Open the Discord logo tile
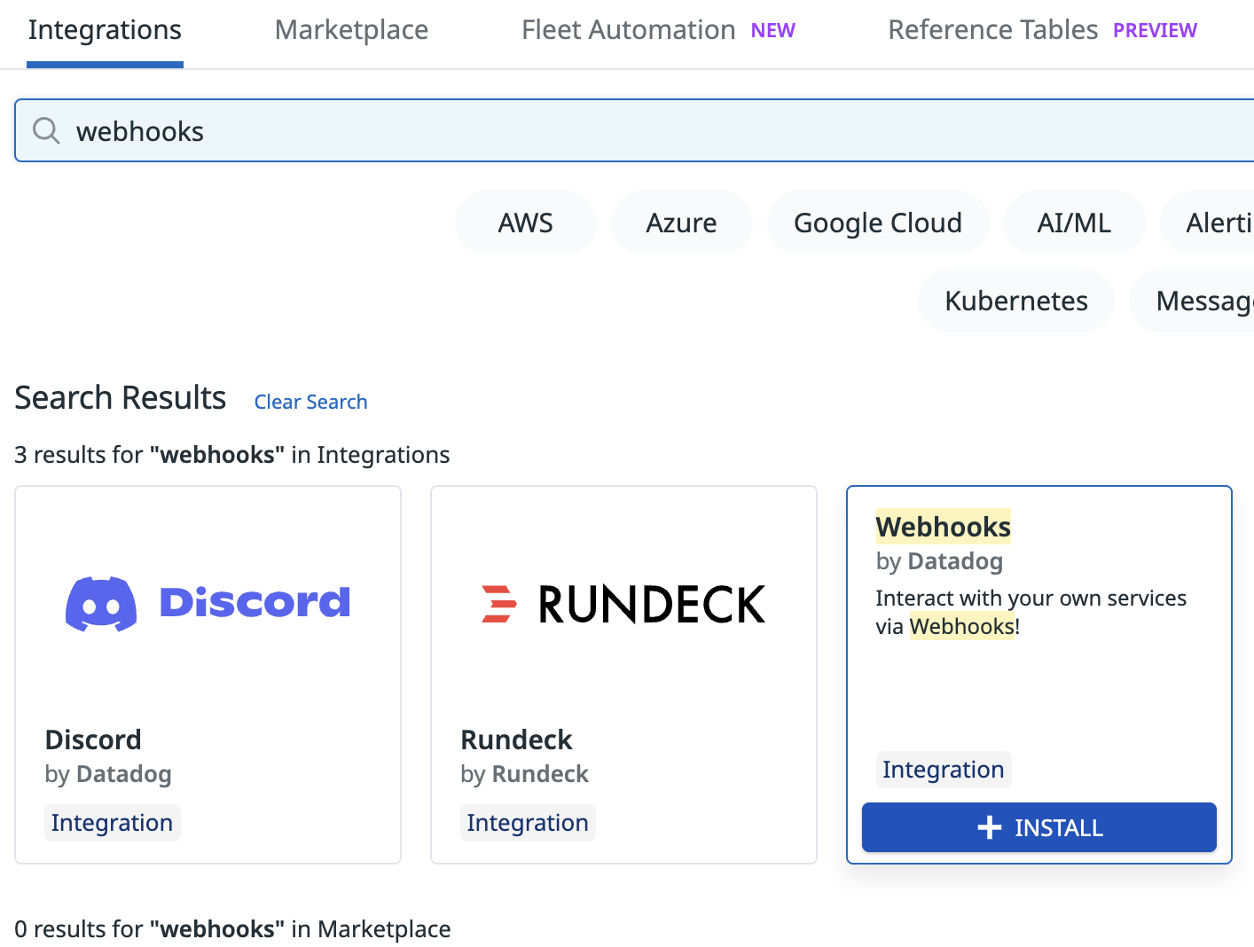The image size is (1254, 947). [208, 603]
